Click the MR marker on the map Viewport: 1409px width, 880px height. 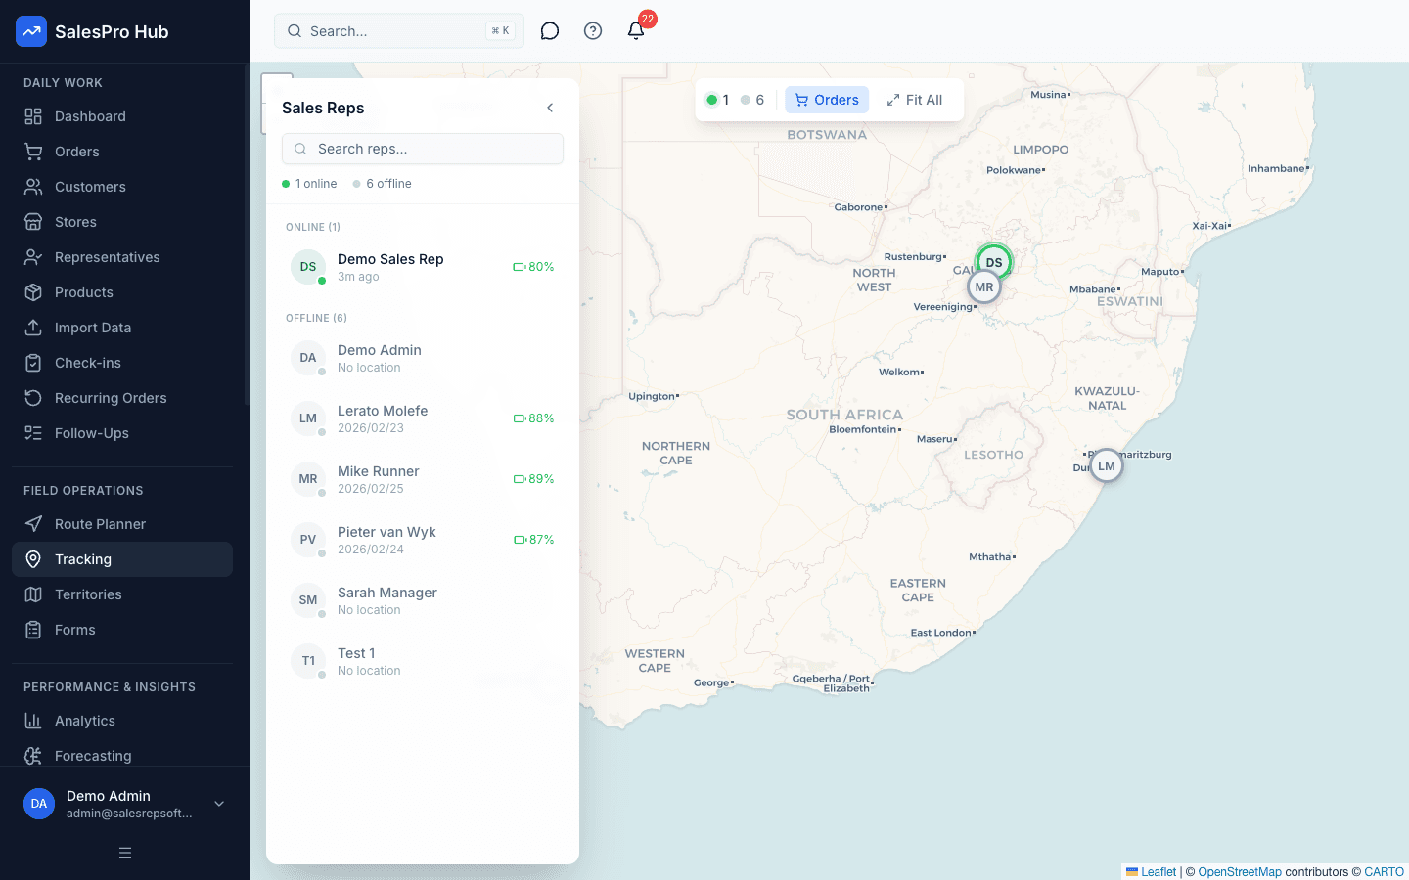pos(984,287)
